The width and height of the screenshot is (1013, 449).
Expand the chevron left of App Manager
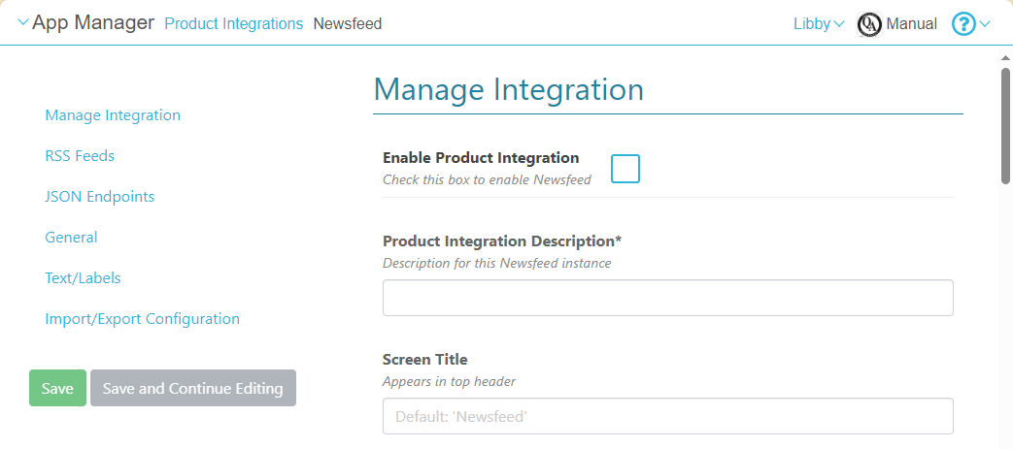coord(23,22)
